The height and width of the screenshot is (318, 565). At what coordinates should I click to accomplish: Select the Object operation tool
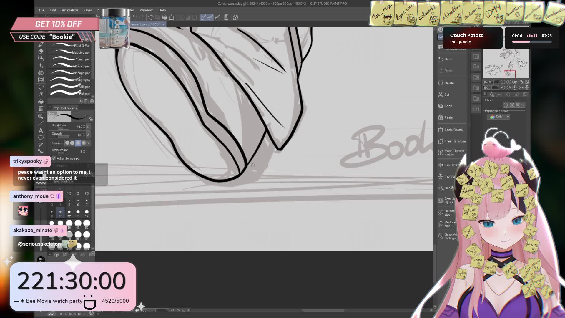click(x=41, y=116)
